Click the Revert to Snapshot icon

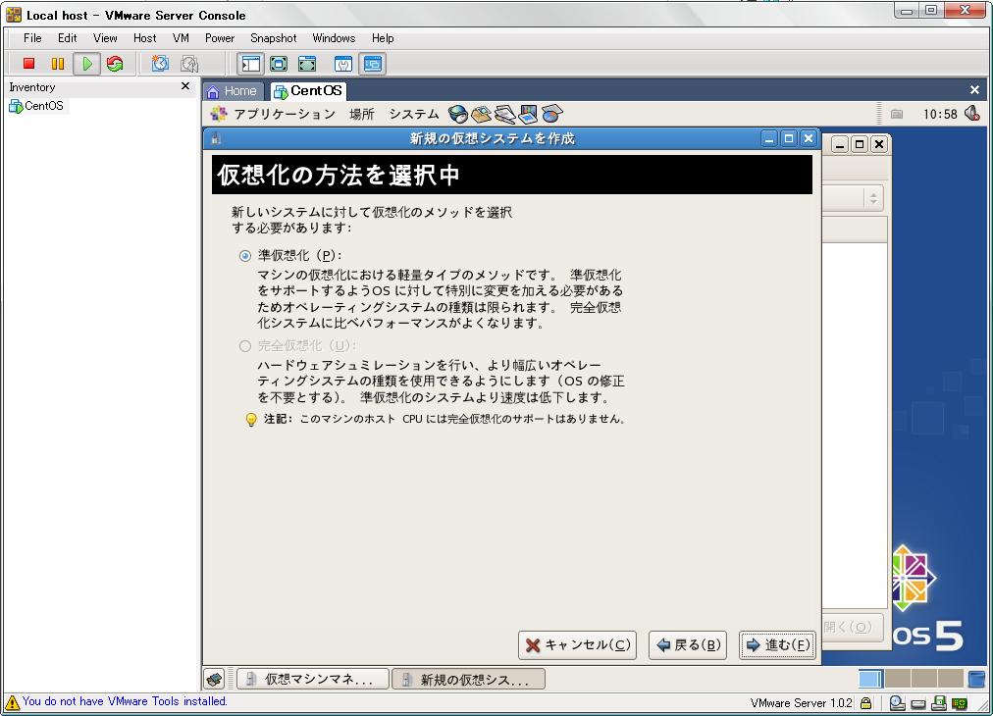(189, 64)
